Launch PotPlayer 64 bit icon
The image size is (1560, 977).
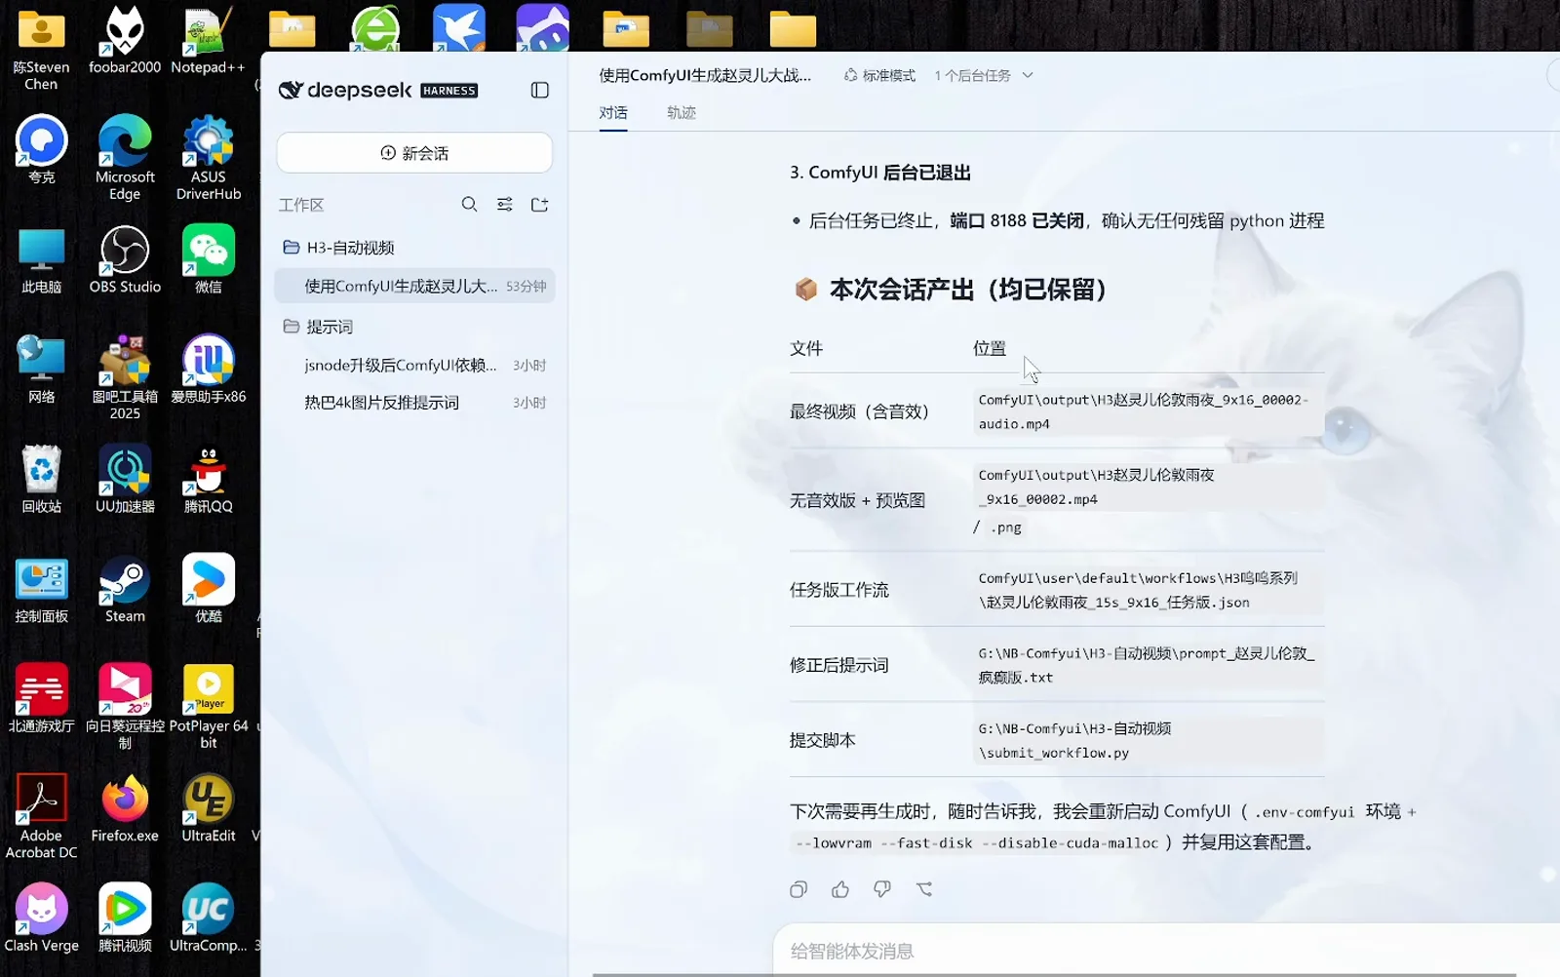coord(208,707)
